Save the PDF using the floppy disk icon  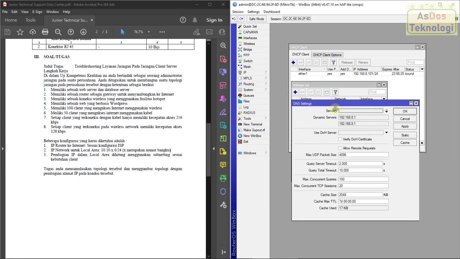click(7, 32)
